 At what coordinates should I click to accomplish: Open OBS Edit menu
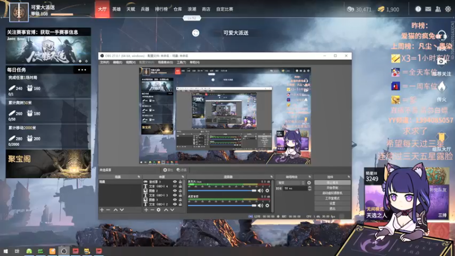(118, 63)
